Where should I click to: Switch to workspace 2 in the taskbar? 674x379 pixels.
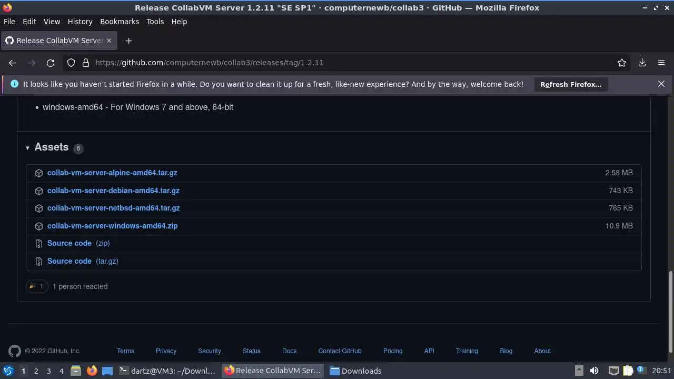coord(36,371)
